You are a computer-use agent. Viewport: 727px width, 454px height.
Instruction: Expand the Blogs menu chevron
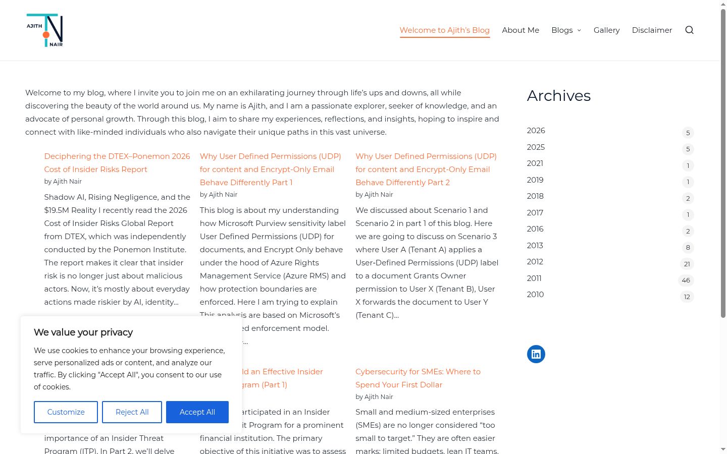tap(579, 30)
